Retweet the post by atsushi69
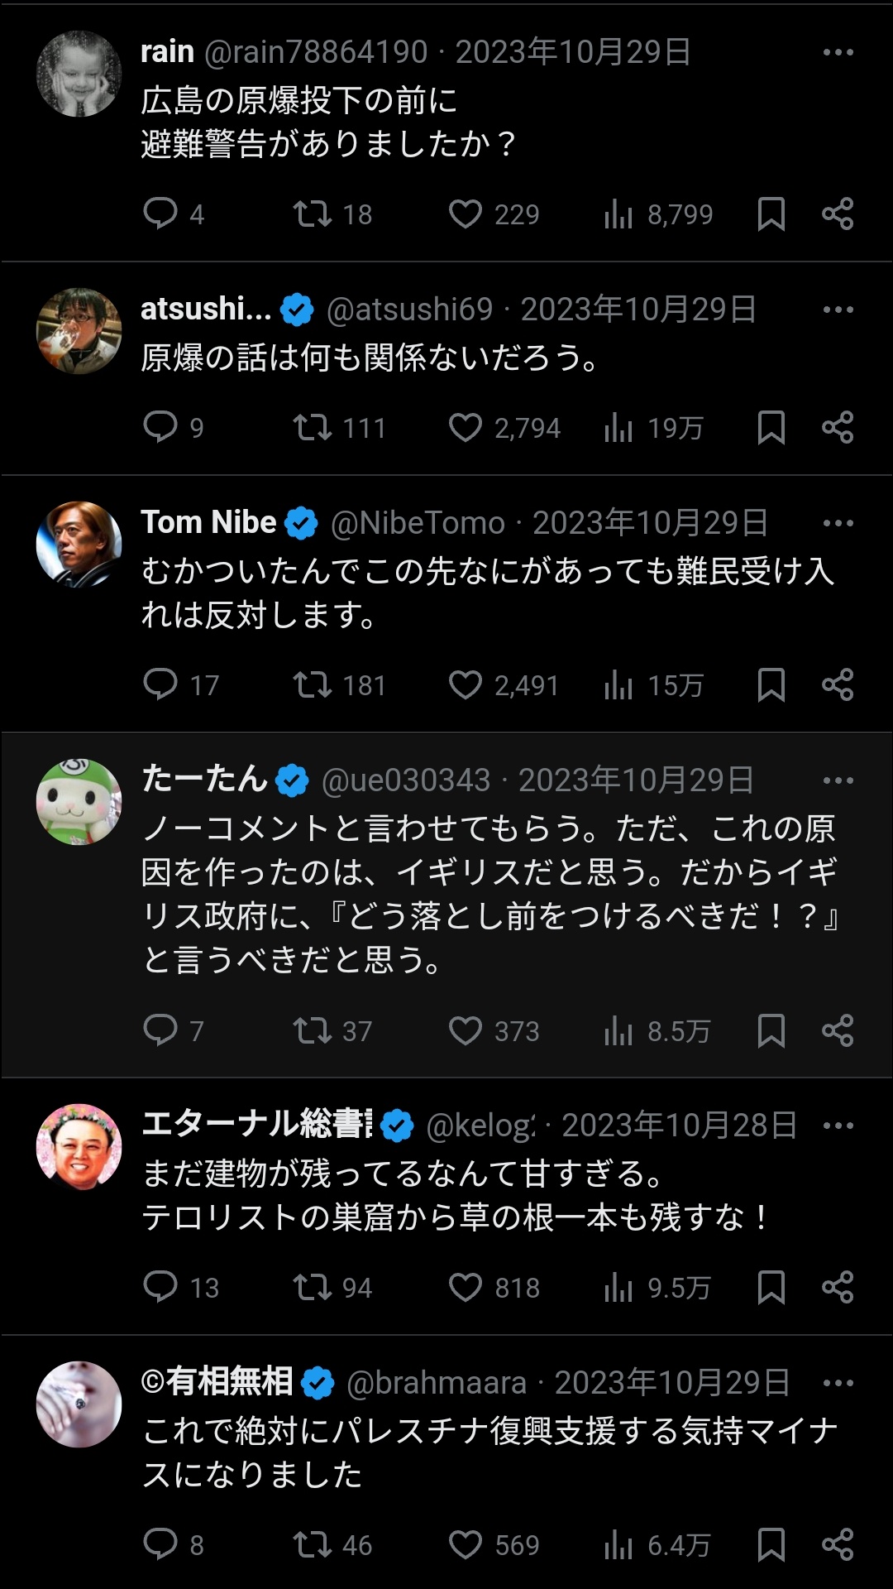893x1589 pixels. (x=313, y=427)
